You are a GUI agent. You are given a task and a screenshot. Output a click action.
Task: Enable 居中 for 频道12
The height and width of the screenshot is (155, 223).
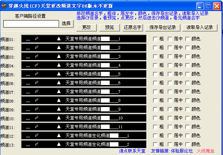coord(170,136)
